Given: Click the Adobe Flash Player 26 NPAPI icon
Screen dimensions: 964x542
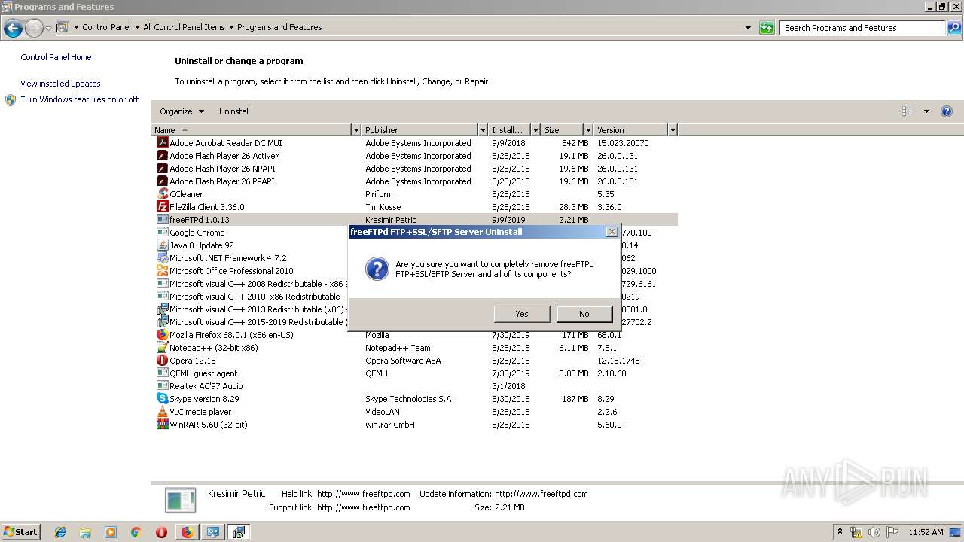Looking at the screenshot, I should point(162,168).
